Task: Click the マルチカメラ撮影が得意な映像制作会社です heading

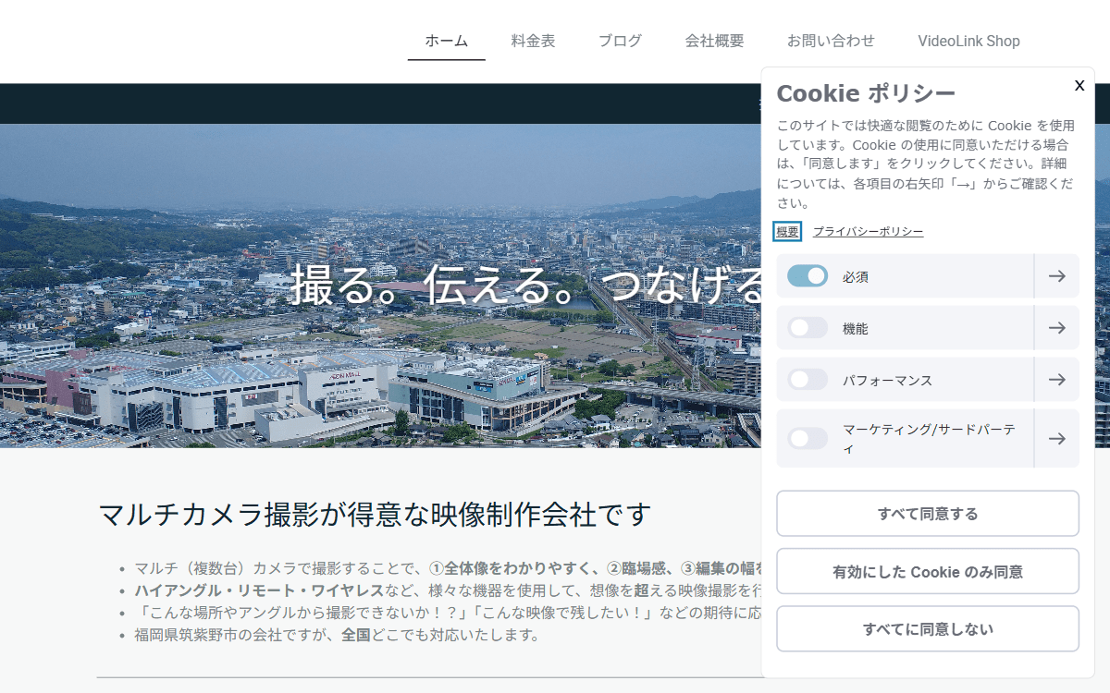Action: [x=375, y=516]
